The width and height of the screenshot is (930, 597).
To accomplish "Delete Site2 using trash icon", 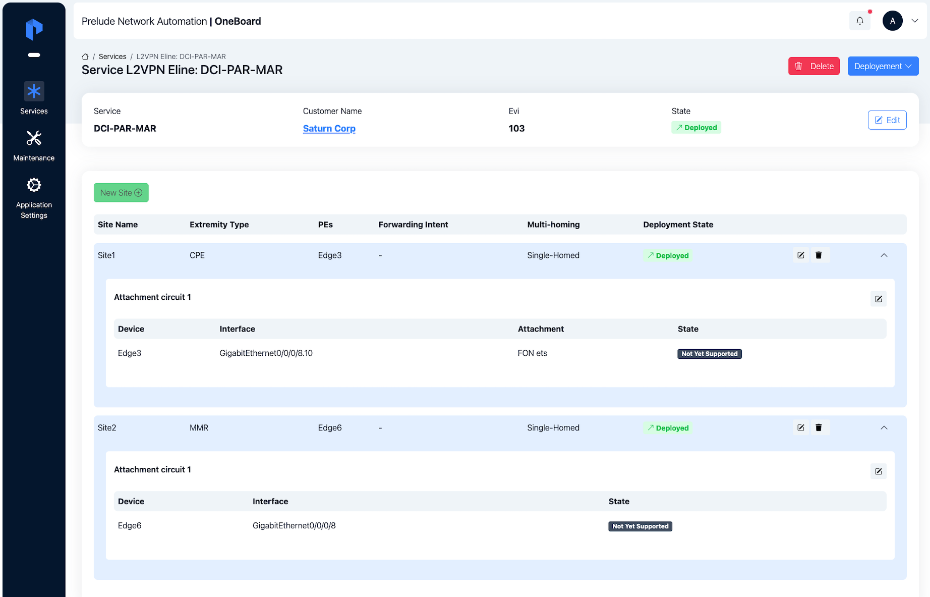I will pos(819,428).
